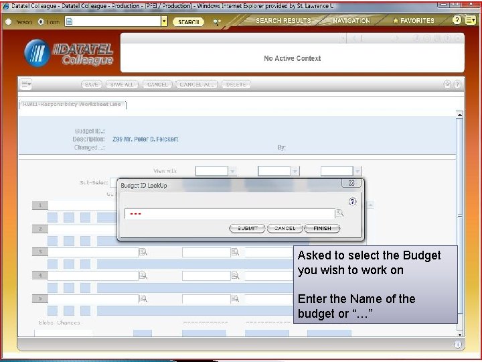
Task: Click row number 1 label
Action: pos(40,205)
